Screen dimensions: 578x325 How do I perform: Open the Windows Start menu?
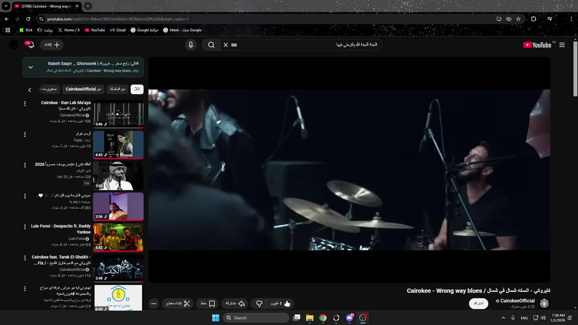[215, 318]
